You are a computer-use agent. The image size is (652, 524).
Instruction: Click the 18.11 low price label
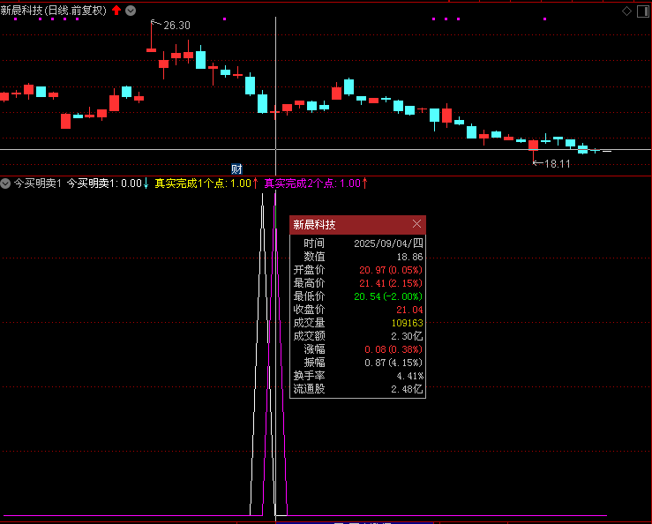[x=558, y=164]
